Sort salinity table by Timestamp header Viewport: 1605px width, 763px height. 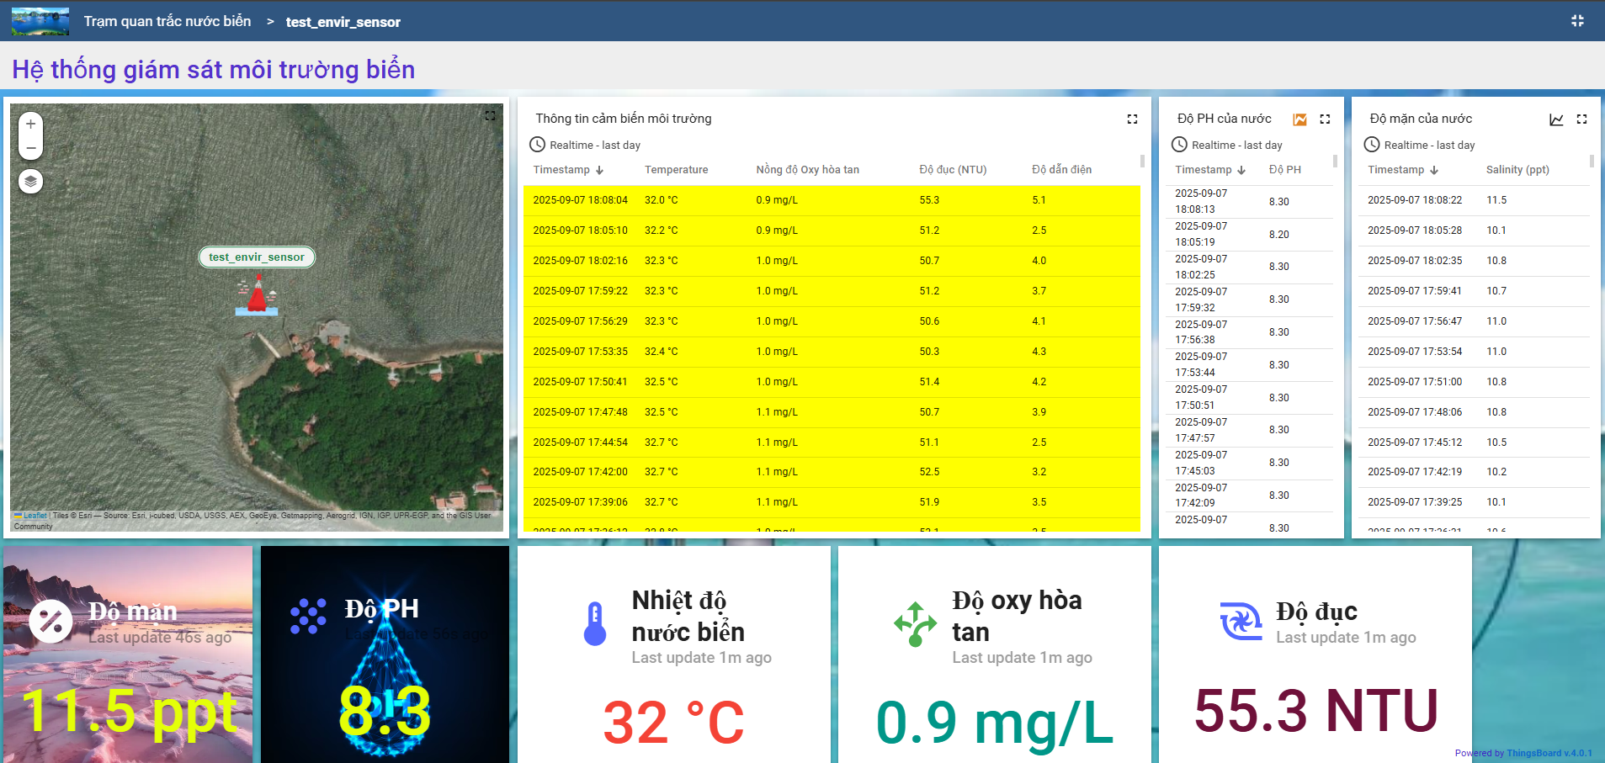tap(1395, 170)
